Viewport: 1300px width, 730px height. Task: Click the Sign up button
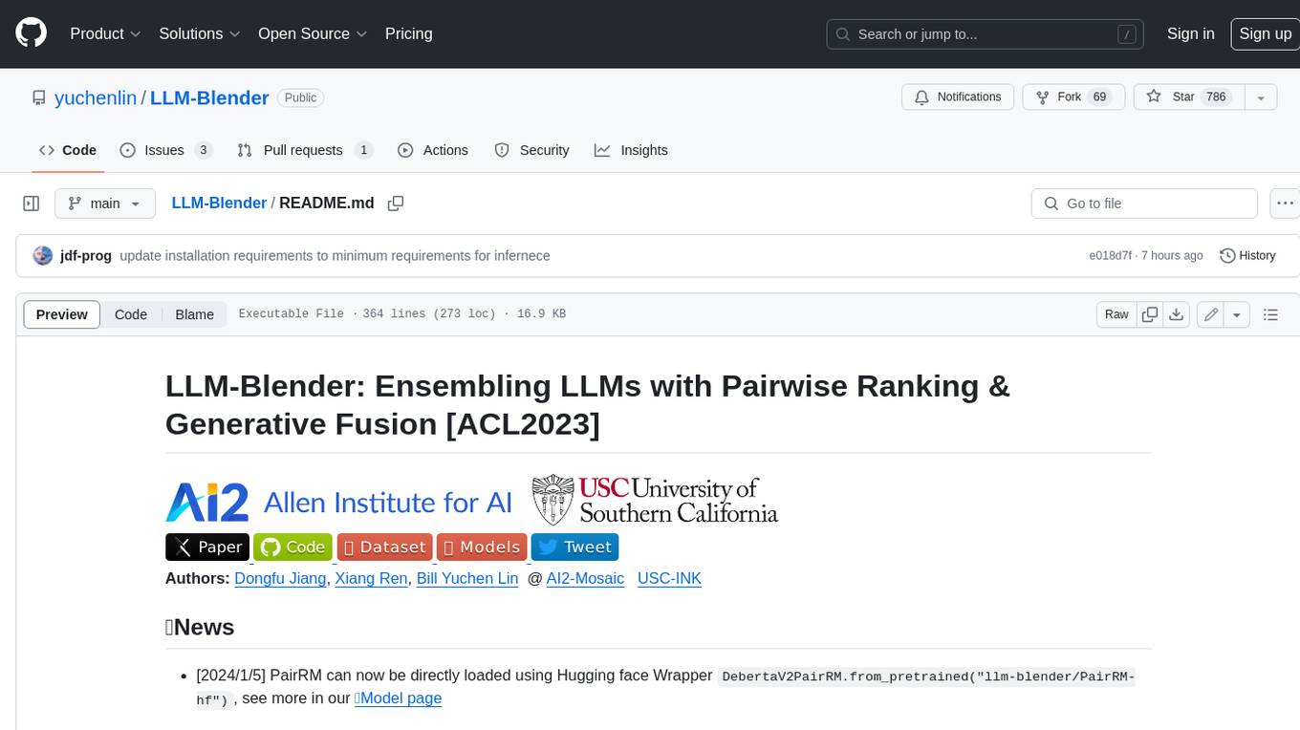(1265, 33)
